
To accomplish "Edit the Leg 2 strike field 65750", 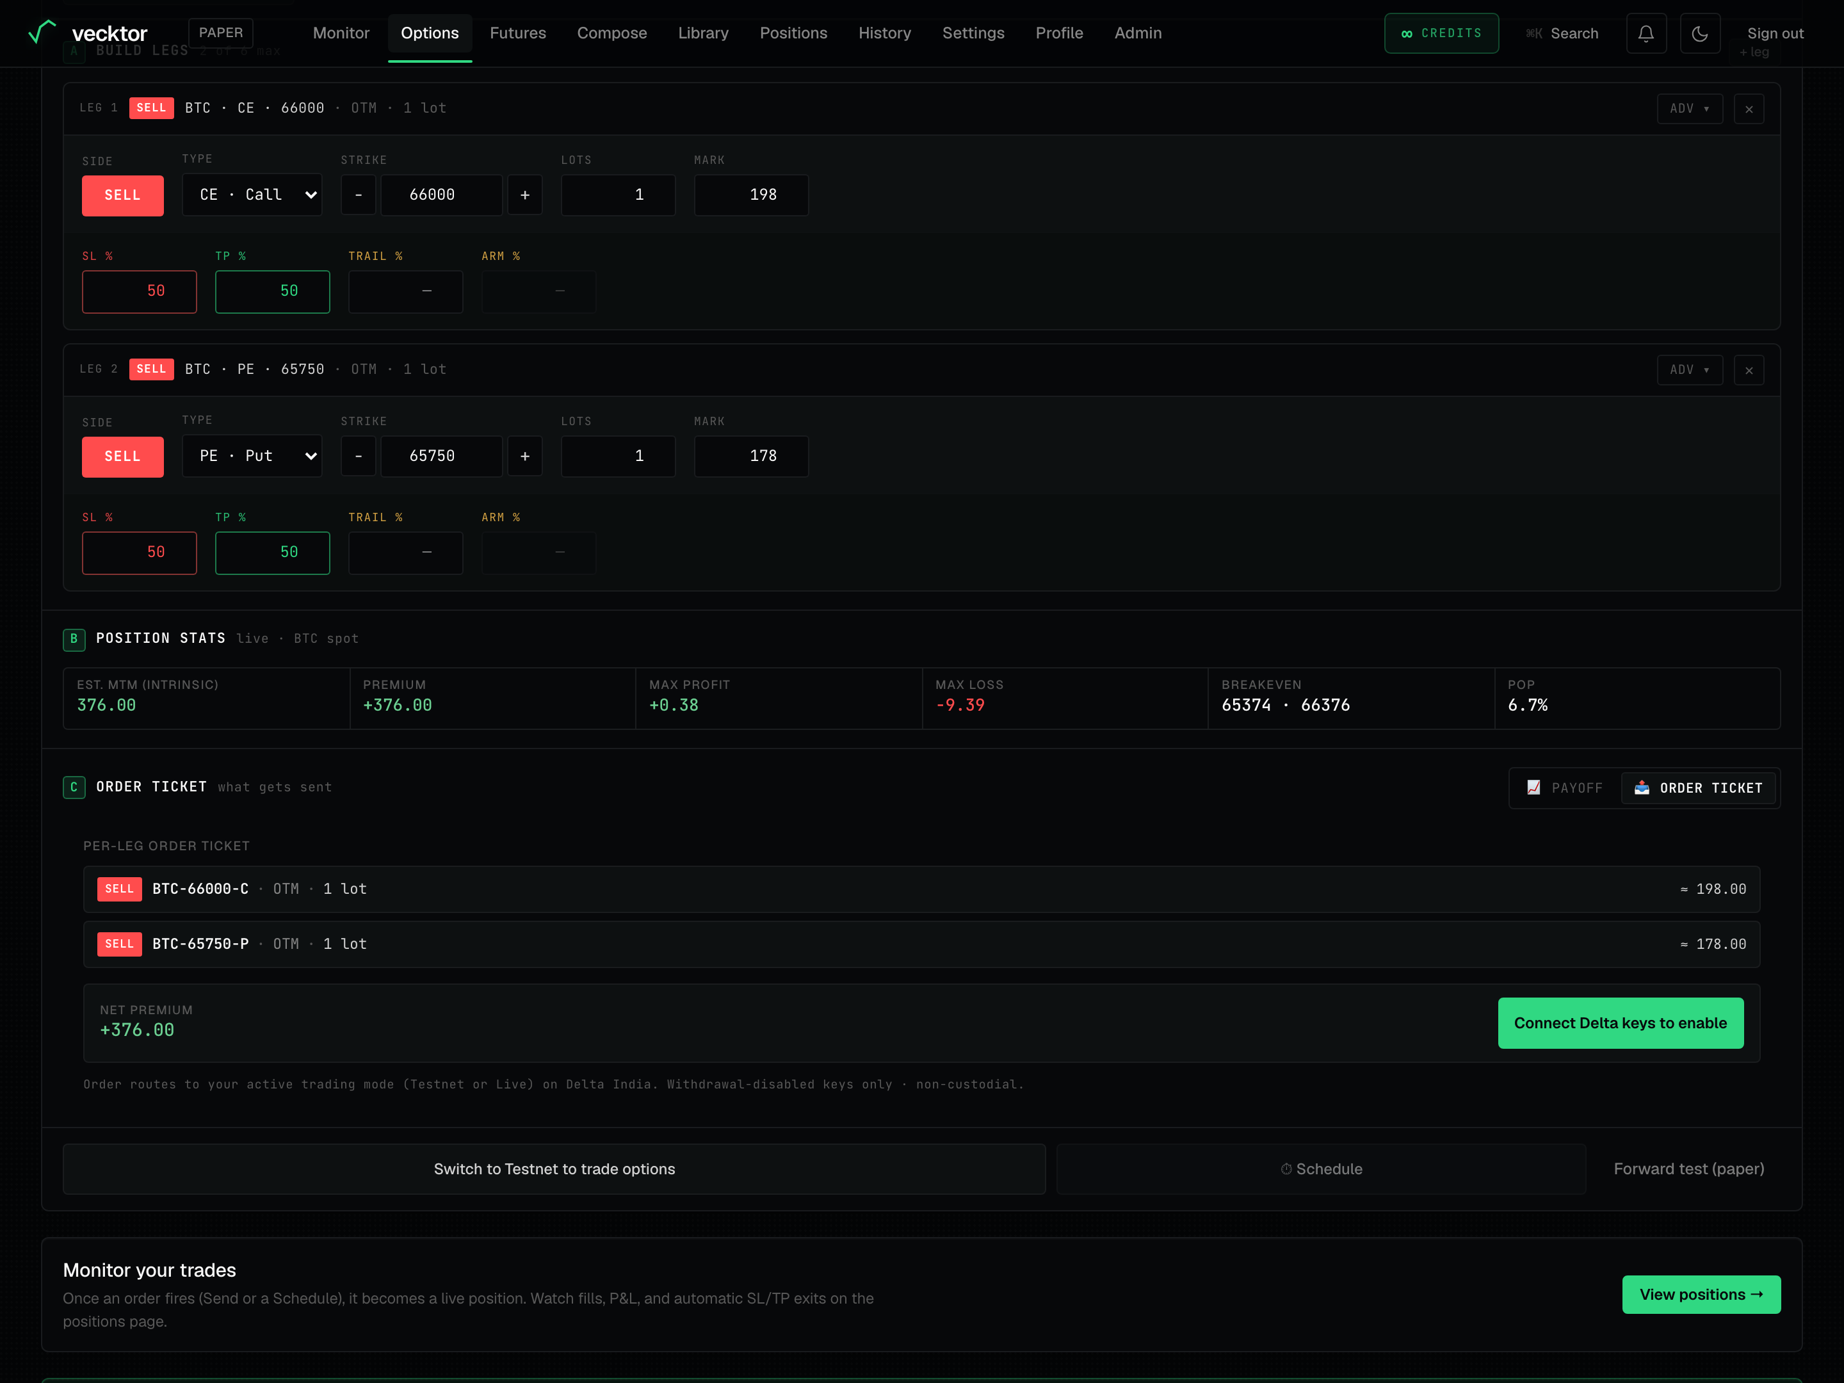I will click(x=442, y=457).
